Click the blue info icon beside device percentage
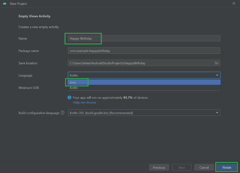 pos(70,97)
